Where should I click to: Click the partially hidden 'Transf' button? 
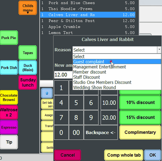47,126
